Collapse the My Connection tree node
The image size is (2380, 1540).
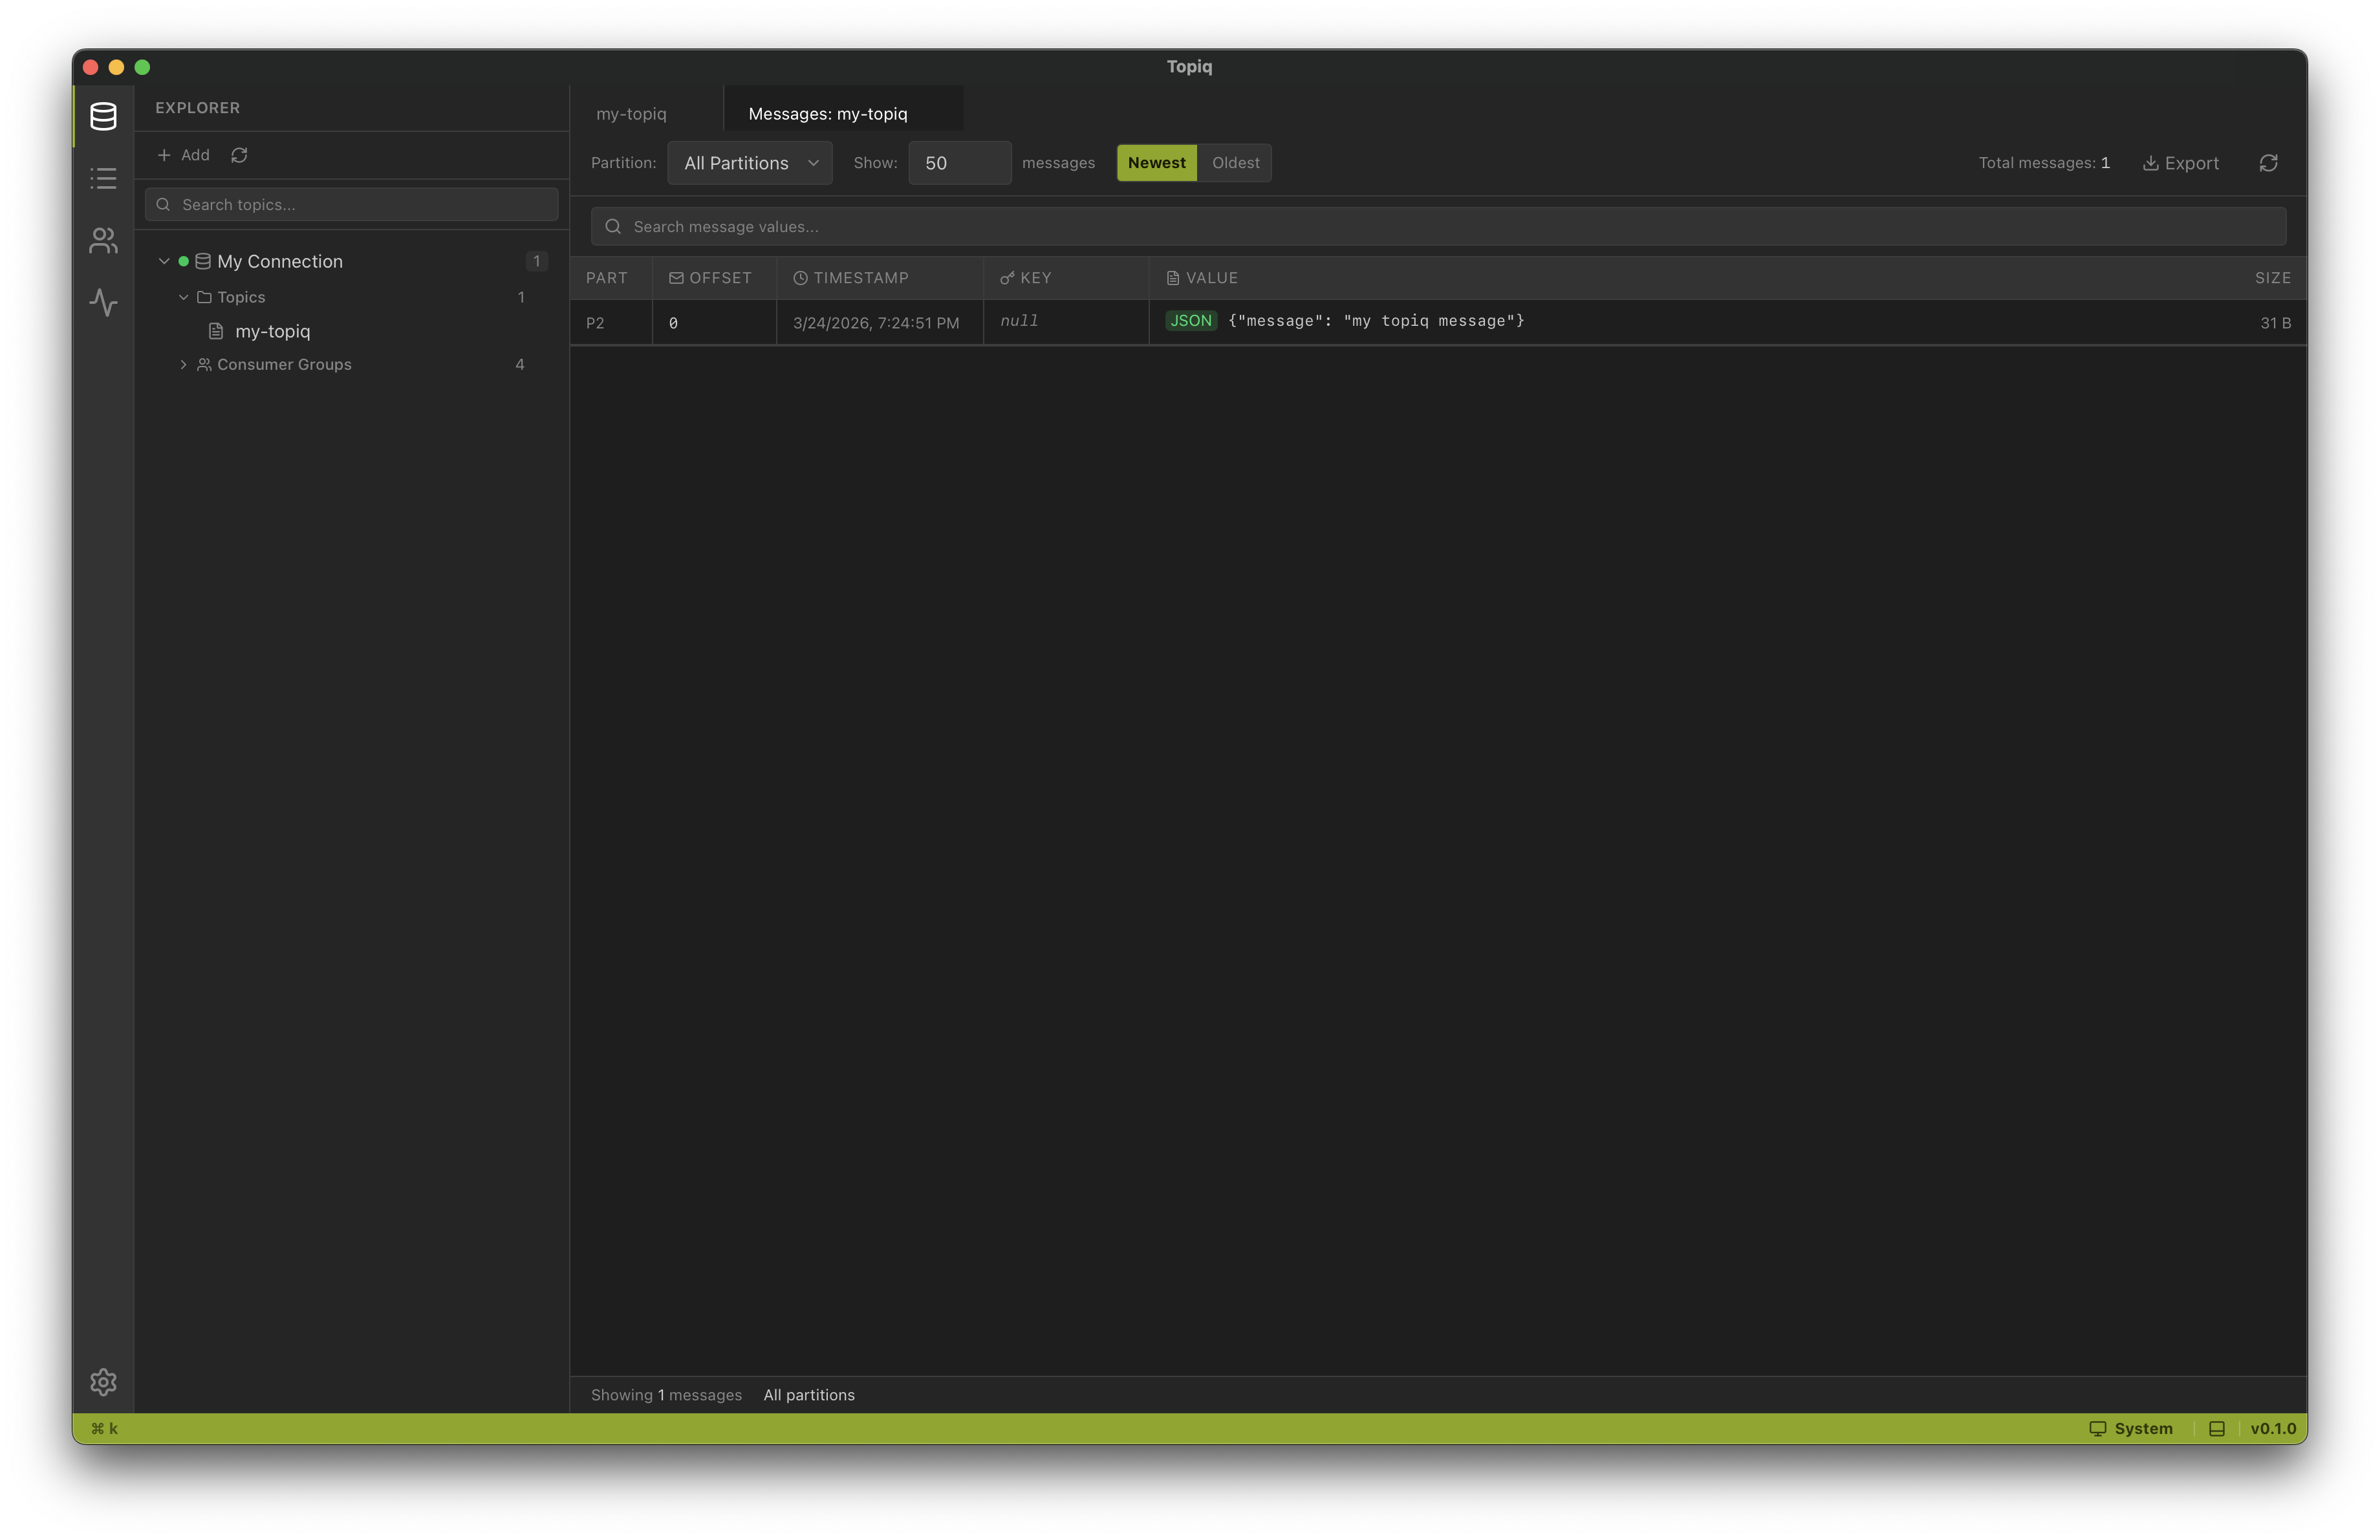(164, 261)
